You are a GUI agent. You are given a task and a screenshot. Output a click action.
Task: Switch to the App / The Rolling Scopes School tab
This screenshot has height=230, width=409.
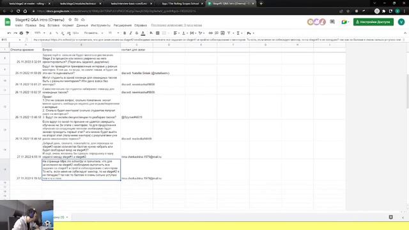tap(180, 4)
